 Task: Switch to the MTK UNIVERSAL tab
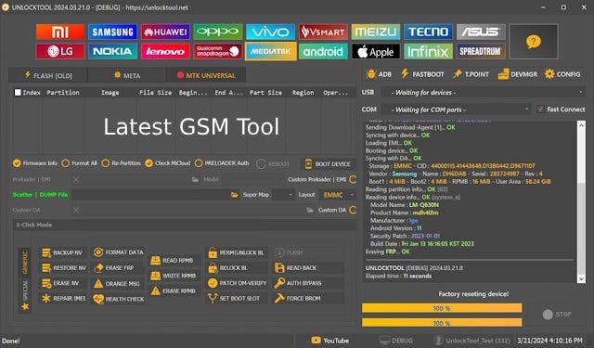coord(206,75)
